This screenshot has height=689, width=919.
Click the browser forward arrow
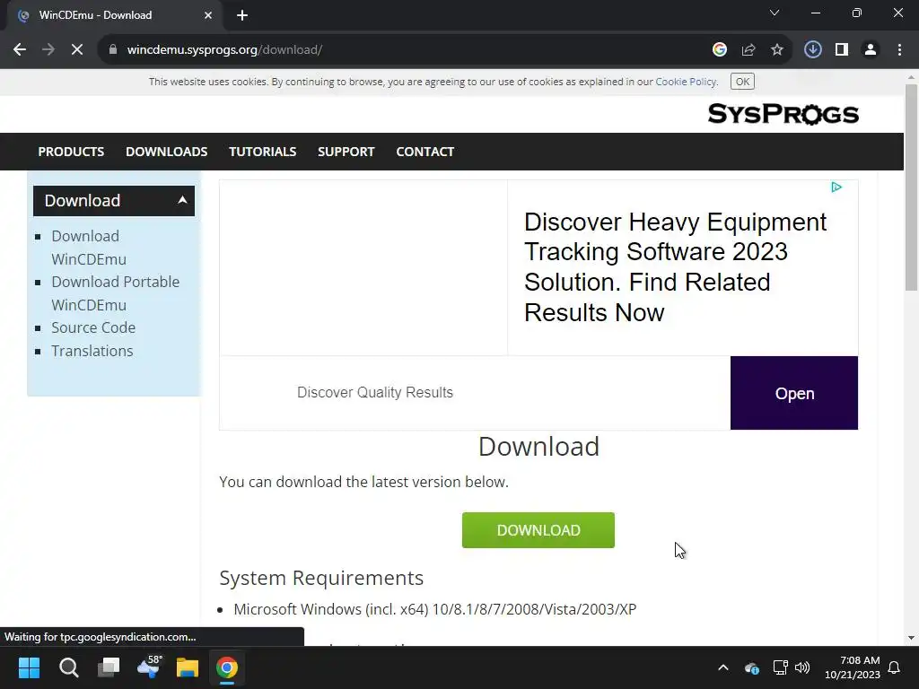[x=48, y=50]
